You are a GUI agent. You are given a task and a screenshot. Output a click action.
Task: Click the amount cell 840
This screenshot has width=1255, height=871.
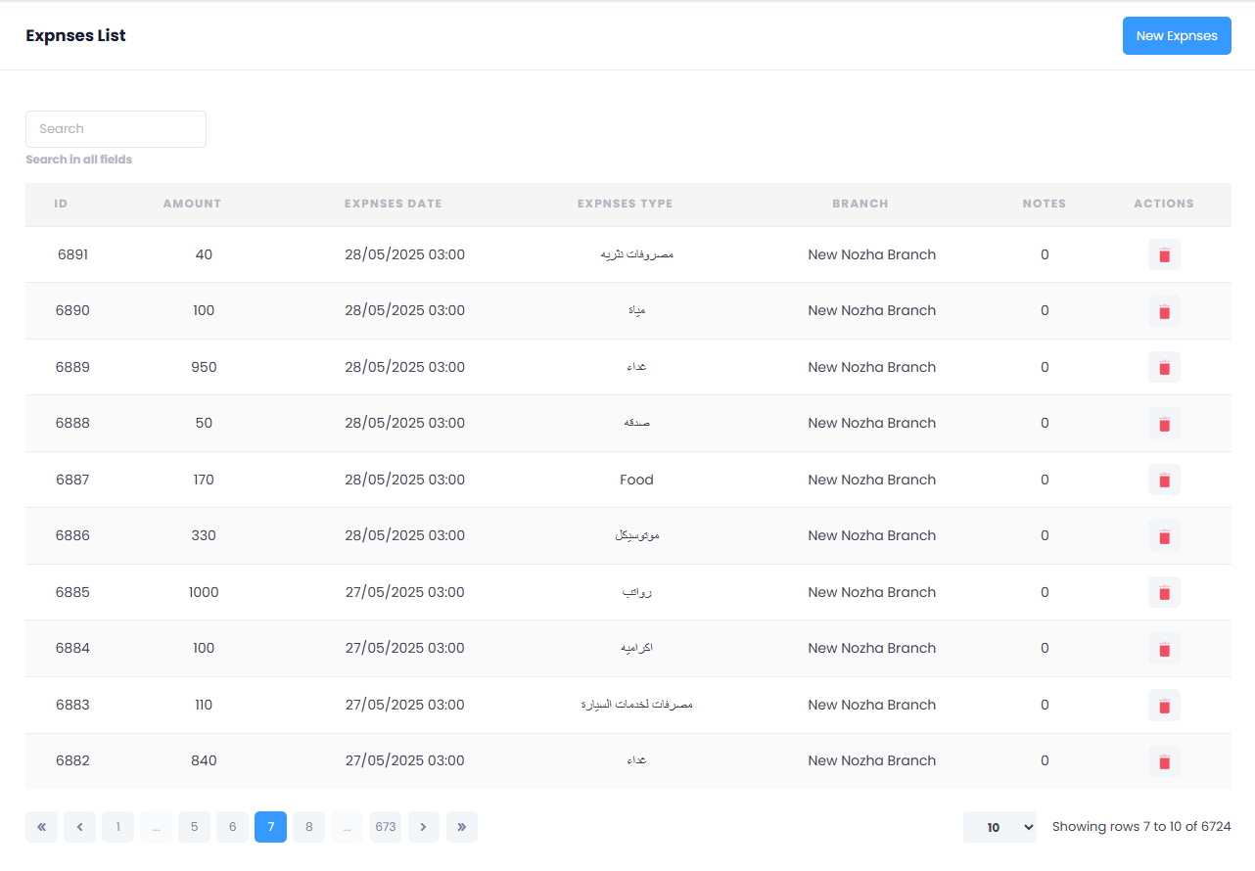click(204, 760)
